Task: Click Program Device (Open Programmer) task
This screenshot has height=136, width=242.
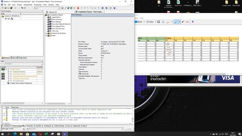Action: tap(21, 83)
